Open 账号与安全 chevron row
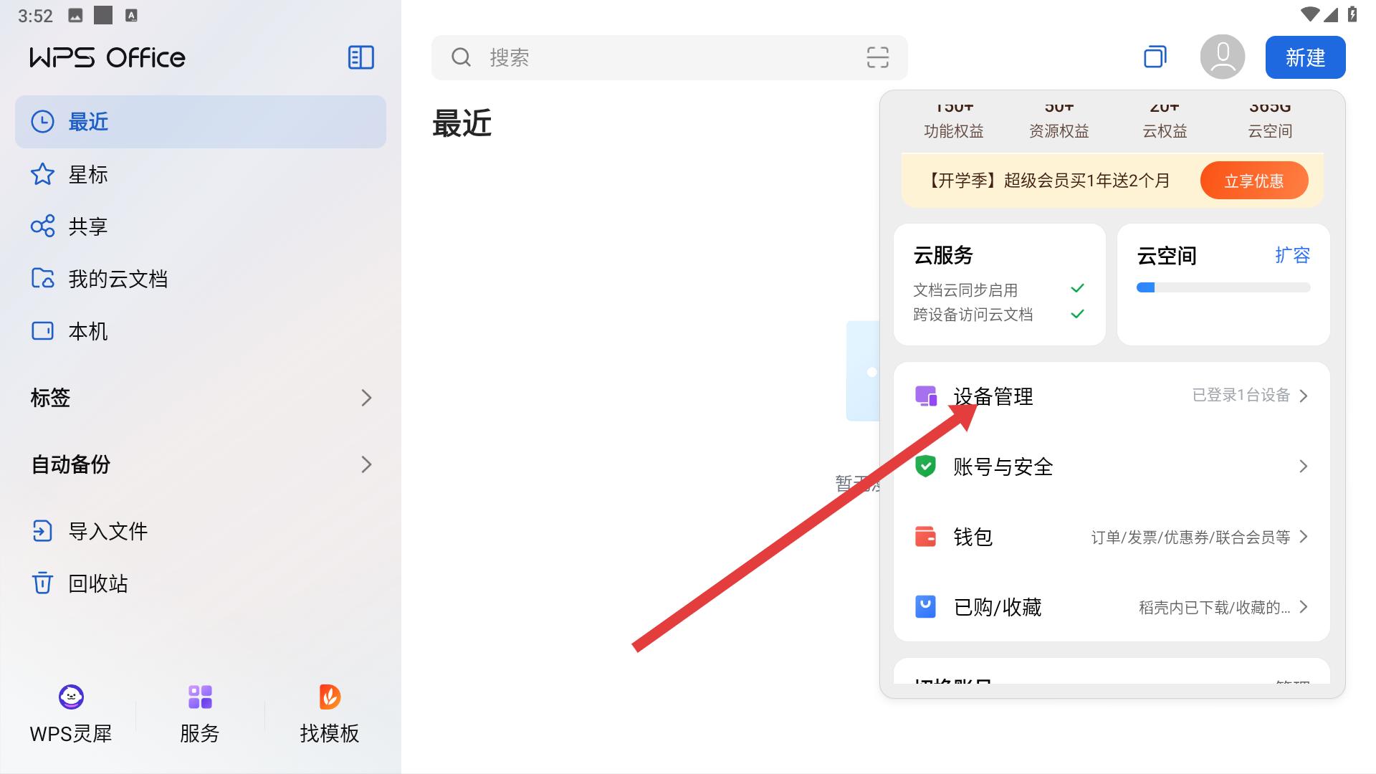1376x774 pixels. (x=1303, y=467)
